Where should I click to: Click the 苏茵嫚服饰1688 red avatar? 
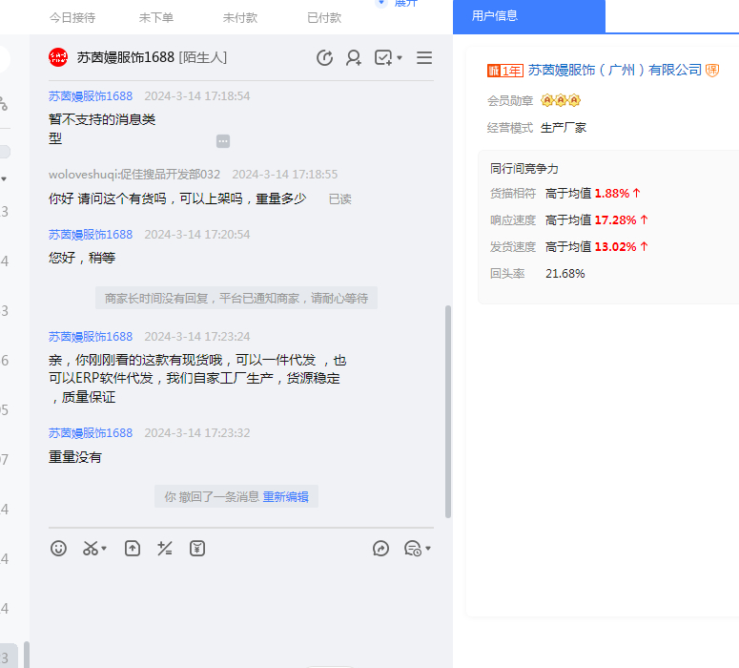point(58,58)
